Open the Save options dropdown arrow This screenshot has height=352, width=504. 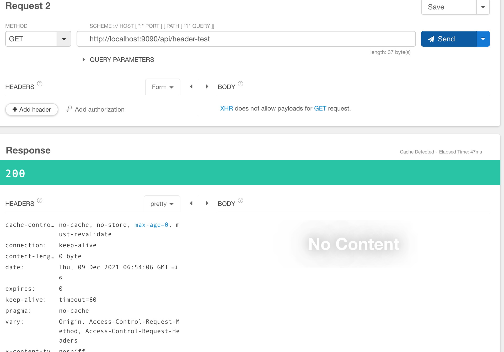click(483, 7)
